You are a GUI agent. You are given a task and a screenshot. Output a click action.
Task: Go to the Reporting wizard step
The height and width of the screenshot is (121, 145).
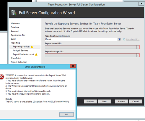coord(15,43)
